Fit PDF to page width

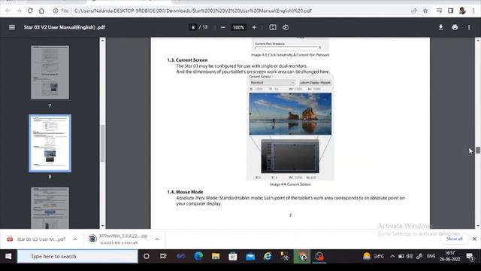click(x=273, y=27)
